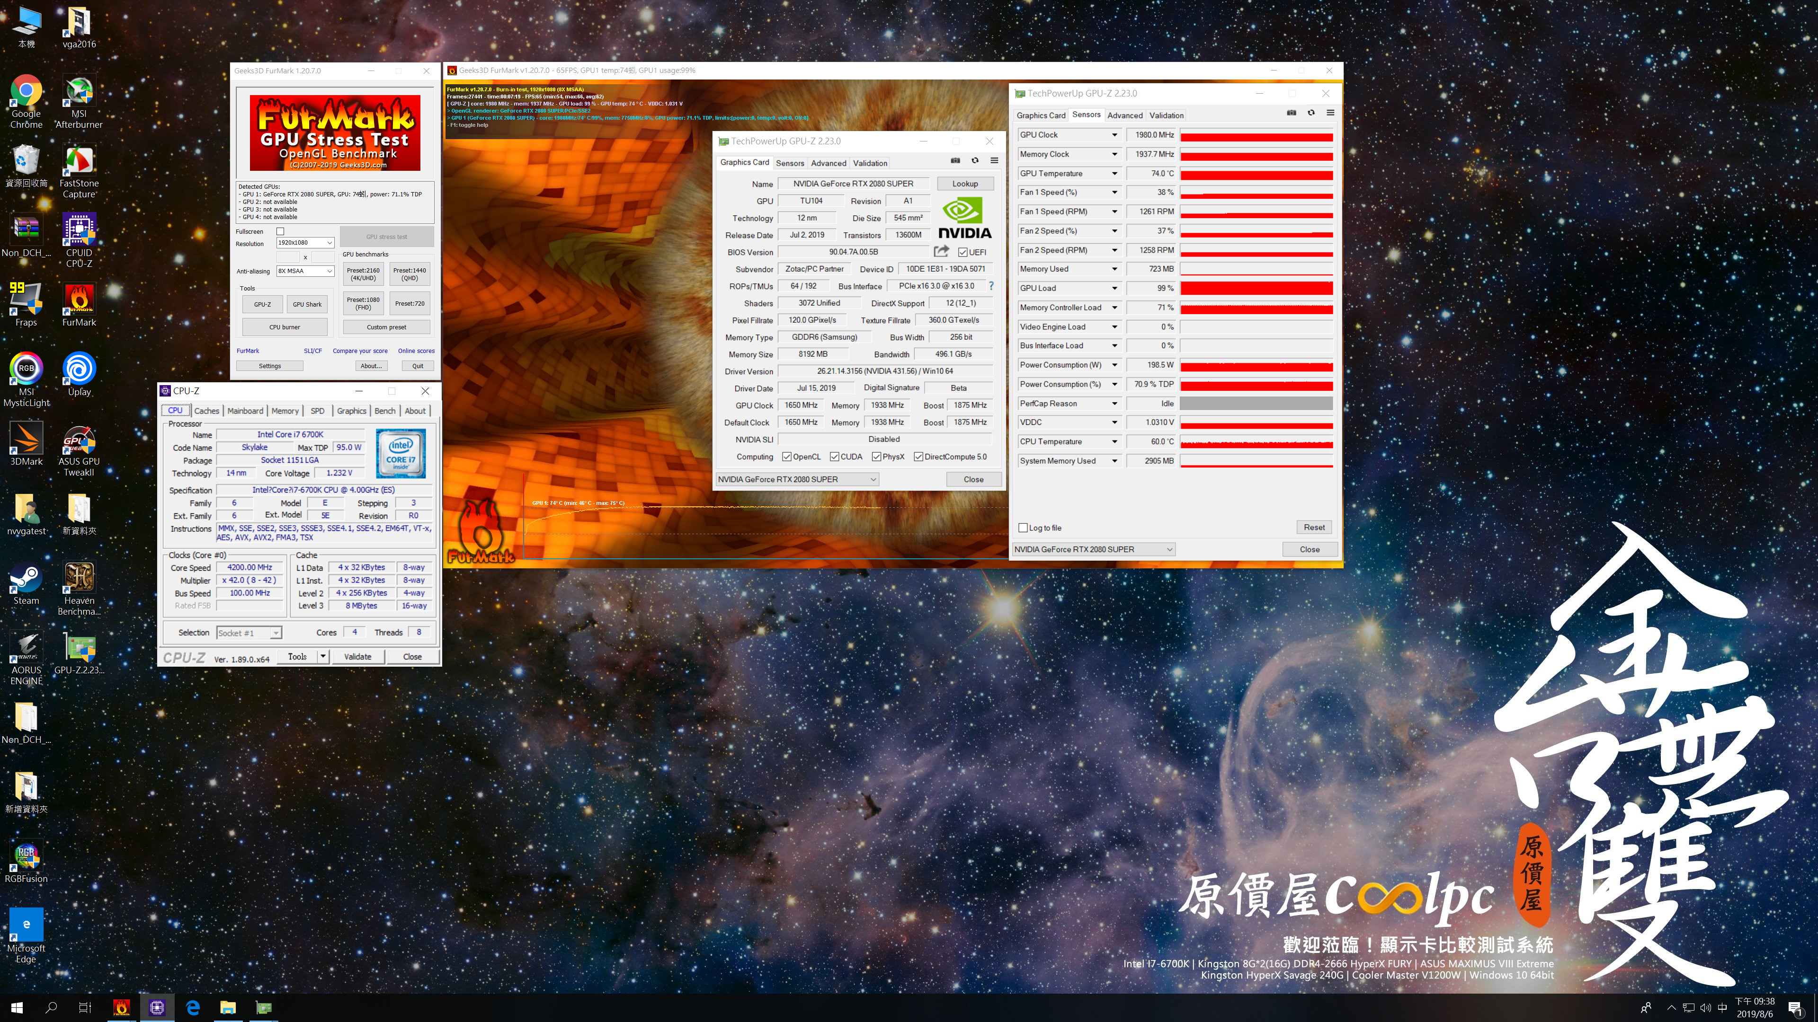The image size is (1818, 1022).
Task: Switch to the Caches tab in CPU-Z
Action: (207, 411)
